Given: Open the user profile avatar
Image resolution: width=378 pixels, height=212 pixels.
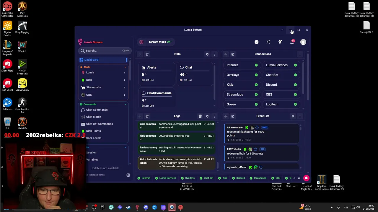Looking at the screenshot, I should point(303,42).
